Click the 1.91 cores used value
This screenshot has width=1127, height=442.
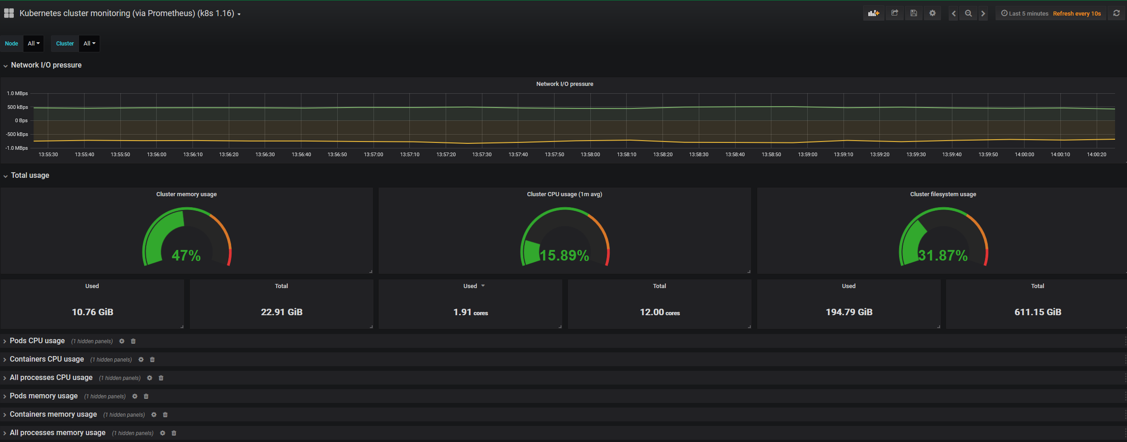pyautogui.click(x=470, y=312)
